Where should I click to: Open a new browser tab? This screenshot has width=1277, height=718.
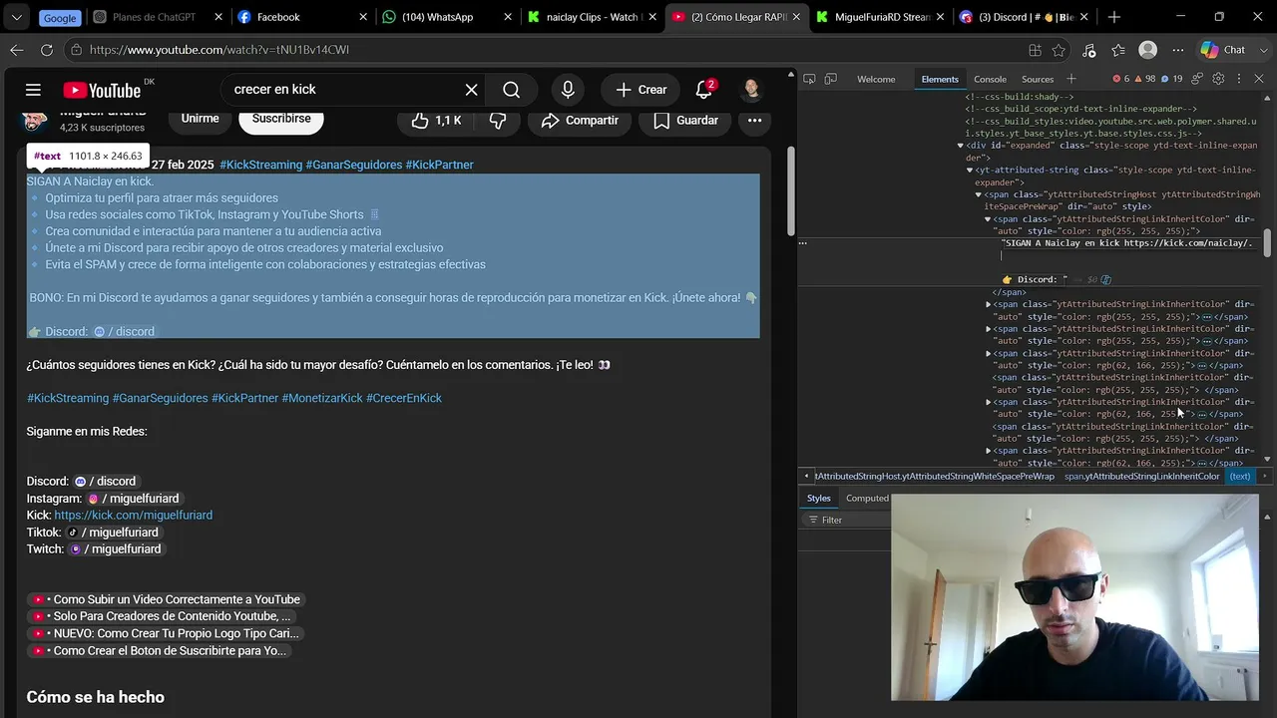pyautogui.click(x=1114, y=17)
